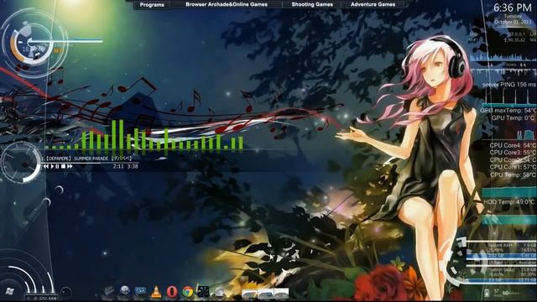Image resolution: width=537 pixels, height=302 pixels.
Task: Launch Opera browser from dock
Action: tap(172, 291)
